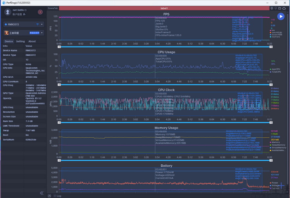The width and height of the screenshot is (290, 198).
Task: Open the About tab
Action: (x=32, y=41)
